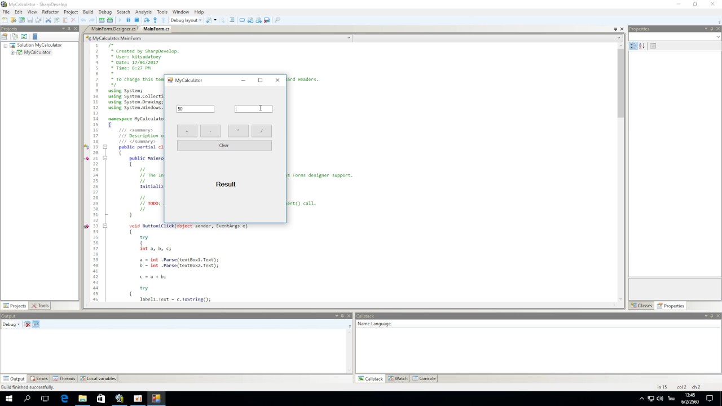This screenshot has height=406, width=722.
Task: Click the plus button in MyCalculator window
Action: click(187, 131)
